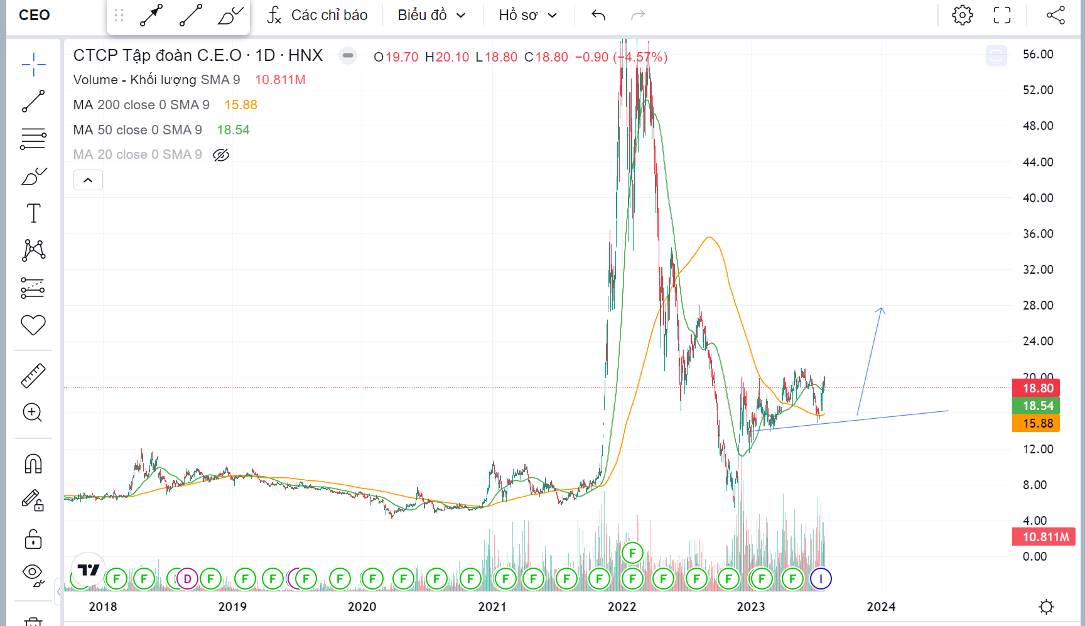1085x626 pixels.
Task: Click the orange 15.88 MA 200 price label
Action: coord(1037,423)
